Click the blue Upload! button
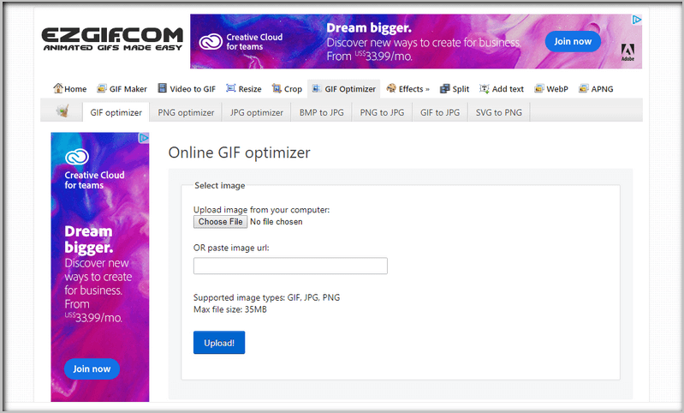 tap(219, 342)
